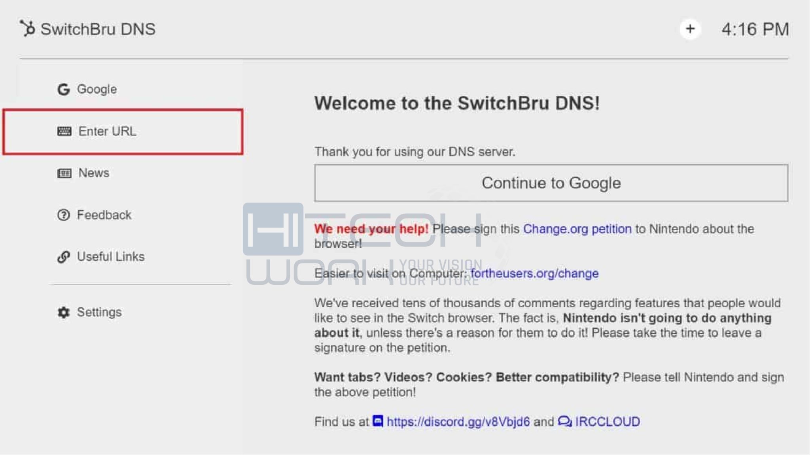Click the Discord icon before the invite link
Viewport: 810px width, 455px height.
[378, 421]
